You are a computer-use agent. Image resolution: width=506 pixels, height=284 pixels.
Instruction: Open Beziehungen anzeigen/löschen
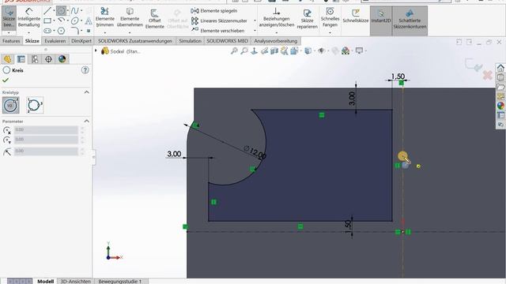click(x=277, y=17)
